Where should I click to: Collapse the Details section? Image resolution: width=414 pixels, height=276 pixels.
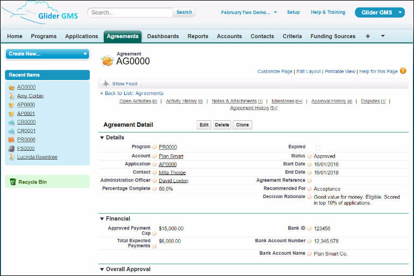tap(102, 138)
